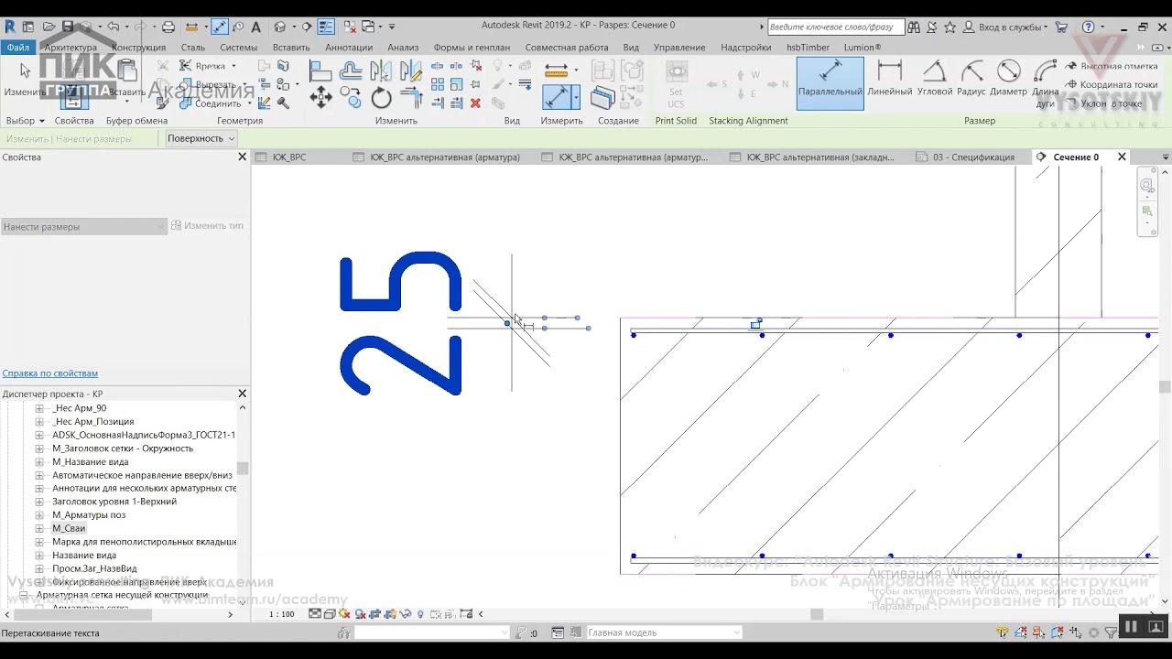Switch to the Сталь ribbon tab

(x=193, y=48)
